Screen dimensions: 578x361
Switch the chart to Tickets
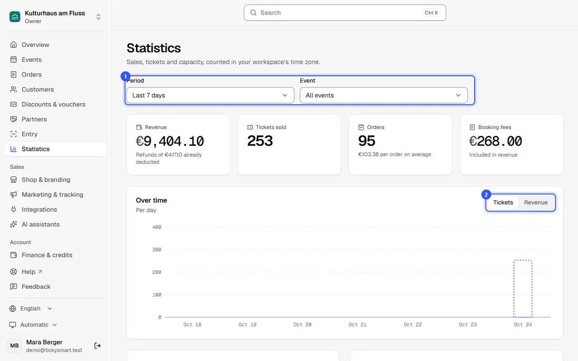(503, 203)
